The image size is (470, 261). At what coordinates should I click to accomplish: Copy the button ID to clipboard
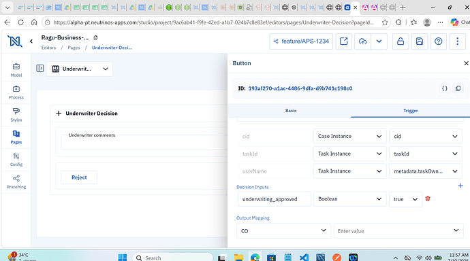tap(458, 88)
